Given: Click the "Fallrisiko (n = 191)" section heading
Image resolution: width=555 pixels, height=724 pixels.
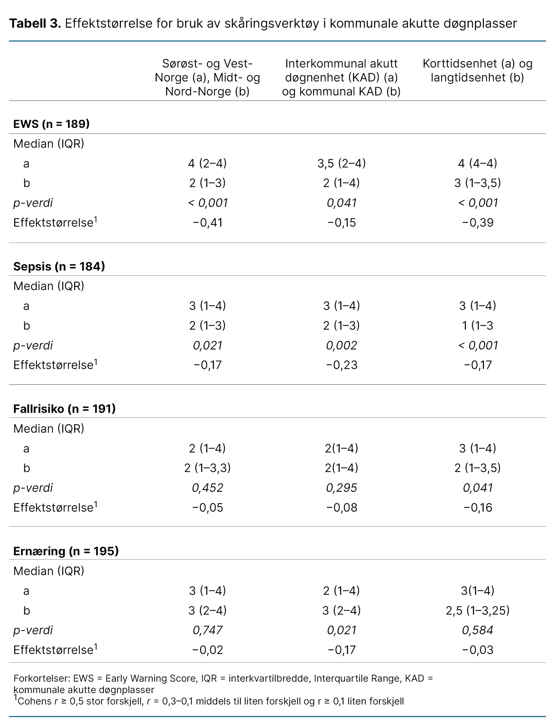Looking at the screenshot, I should click(64, 409).
